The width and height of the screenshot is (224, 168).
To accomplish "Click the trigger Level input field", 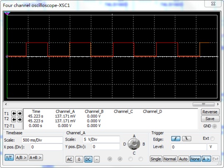I will (189, 147).
